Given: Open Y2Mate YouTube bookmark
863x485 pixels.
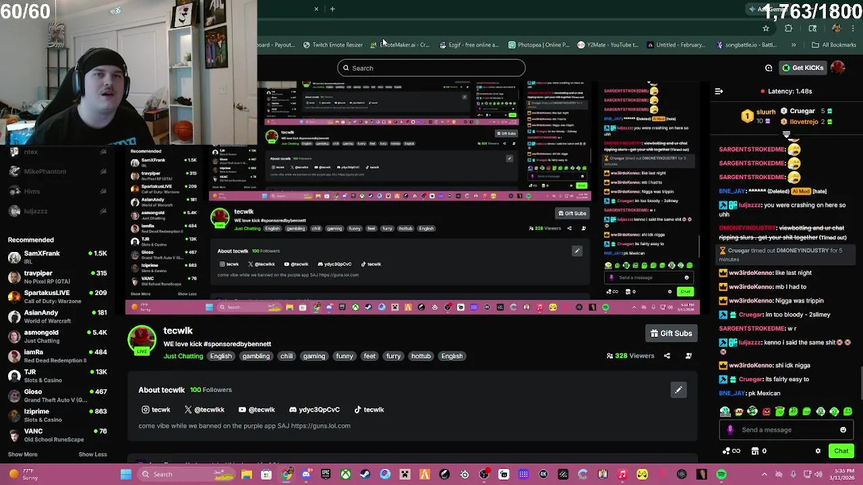Looking at the screenshot, I should [x=607, y=45].
